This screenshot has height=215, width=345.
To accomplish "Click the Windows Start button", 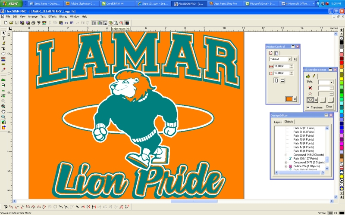I will (x=11, y=3).
